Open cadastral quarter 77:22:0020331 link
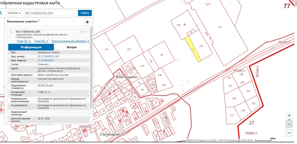This screenshot has width=297, height=144. tap(46, 60)
